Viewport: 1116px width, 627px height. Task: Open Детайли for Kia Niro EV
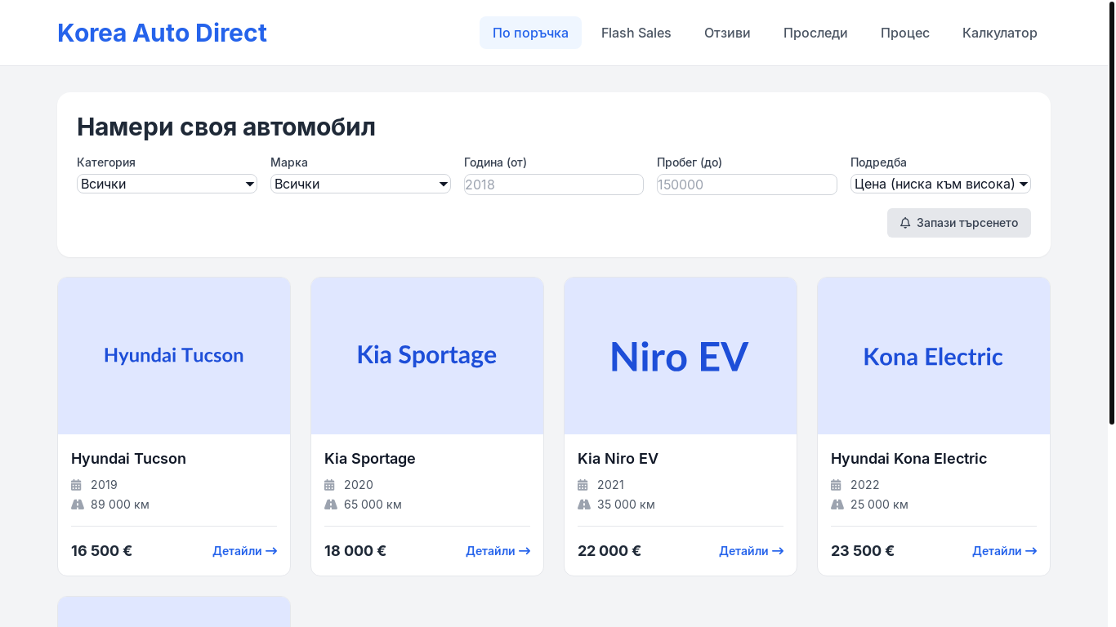click(x=752, y=551)
